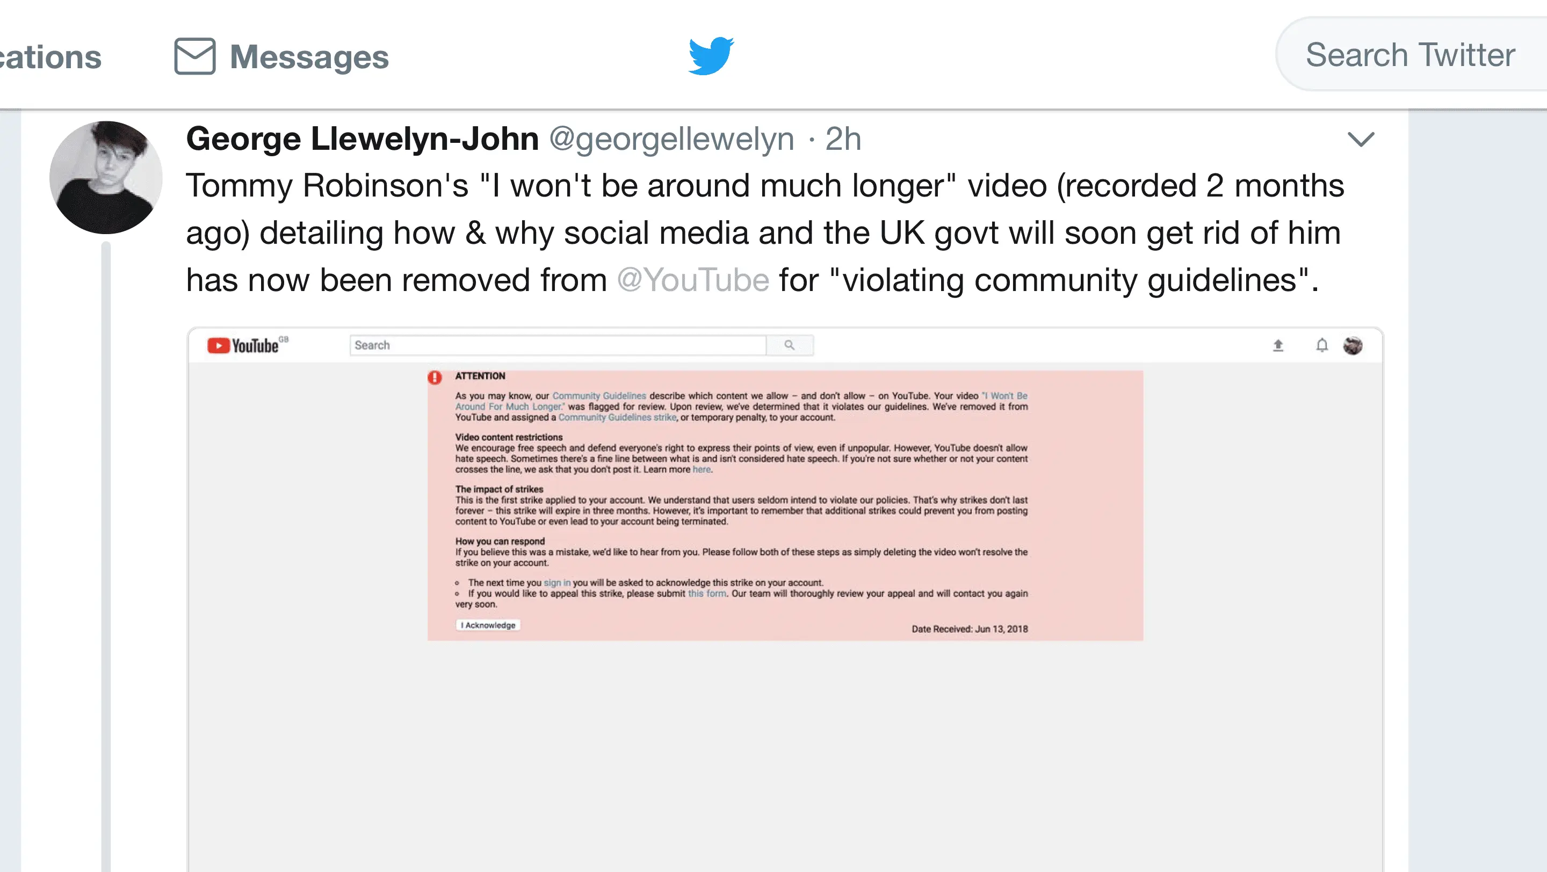This screenshot has width=1547, height=872.
Task: Click the red attention warning icon
Action: click(435, 377)
